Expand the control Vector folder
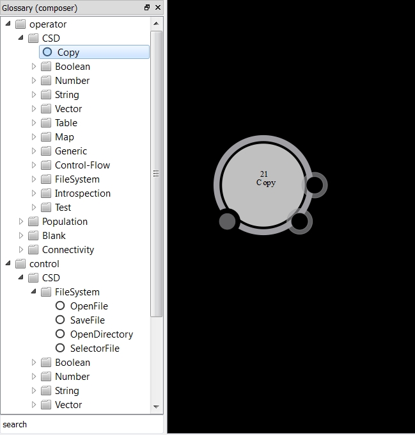 [x=34, y=404]
